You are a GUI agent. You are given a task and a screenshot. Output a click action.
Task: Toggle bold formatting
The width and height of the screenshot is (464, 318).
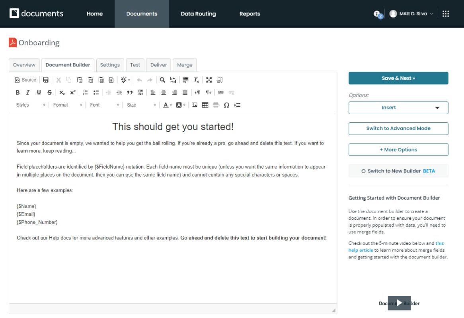pos(18,92)
